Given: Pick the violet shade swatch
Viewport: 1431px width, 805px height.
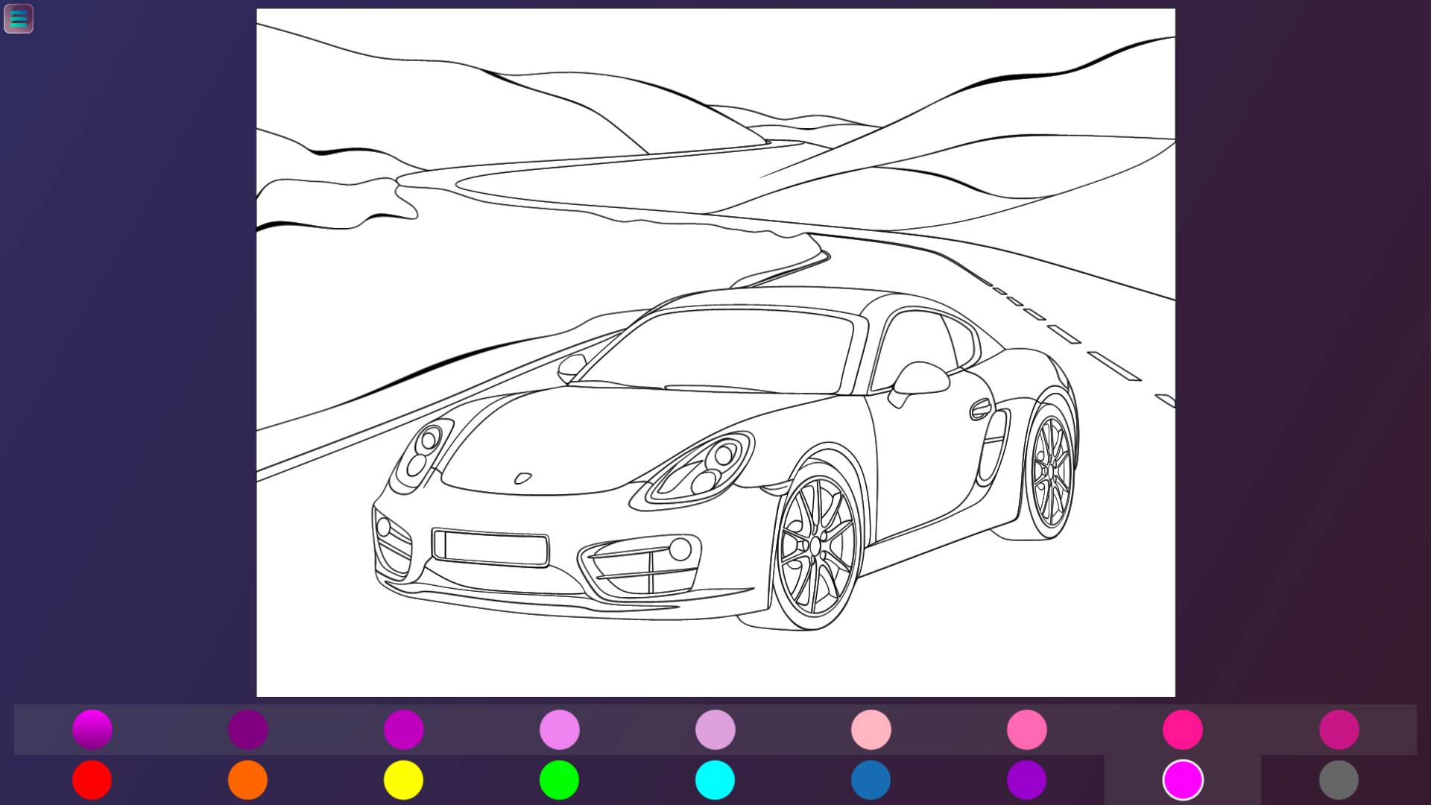Looking at the screenshot, I should point(560,729).
